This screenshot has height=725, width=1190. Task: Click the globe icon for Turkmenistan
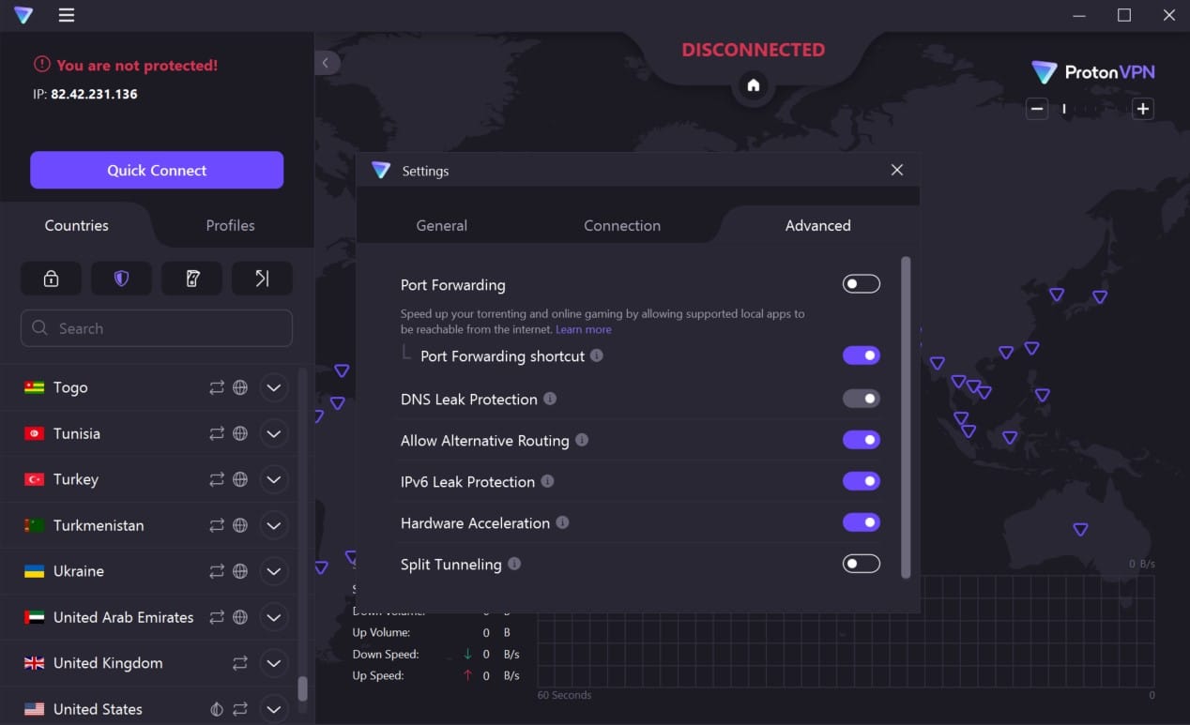click(x=240, y=525)
